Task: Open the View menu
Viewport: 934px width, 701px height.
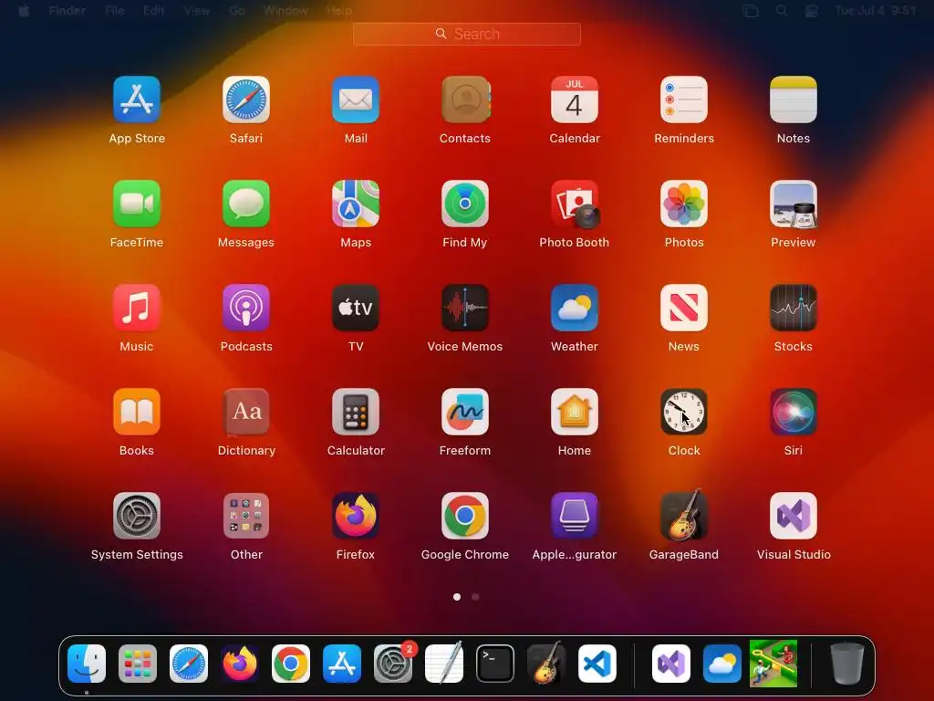Action: tap(197, 11)
